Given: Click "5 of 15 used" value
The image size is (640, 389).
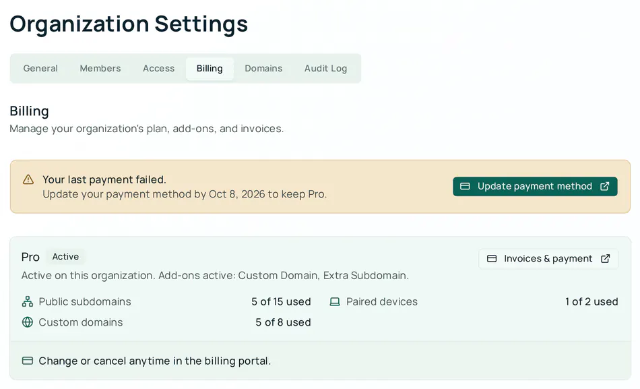Looking at the screenshot, I should point(281,301).
